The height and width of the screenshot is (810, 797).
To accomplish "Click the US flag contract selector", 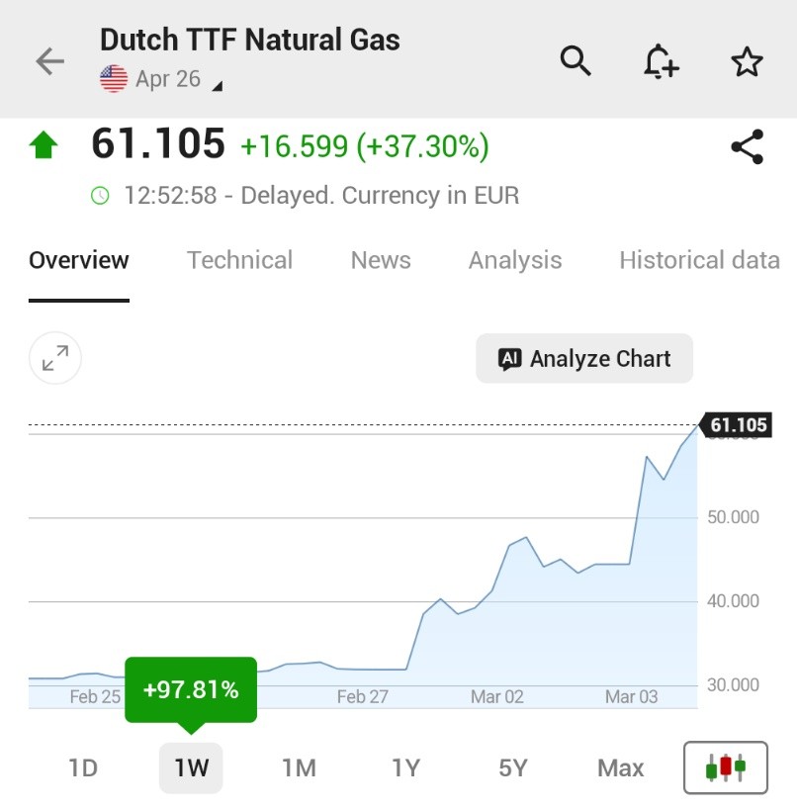I will (x=114, y=79).
